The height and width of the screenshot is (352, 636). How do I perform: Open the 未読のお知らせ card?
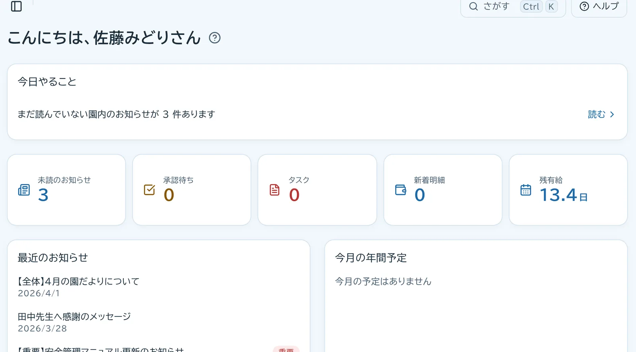pyautogui.click(x=66, y=190)
